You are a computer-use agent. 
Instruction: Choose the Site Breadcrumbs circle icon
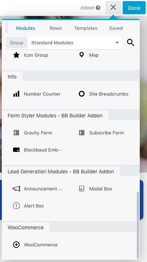coord(82,94)
